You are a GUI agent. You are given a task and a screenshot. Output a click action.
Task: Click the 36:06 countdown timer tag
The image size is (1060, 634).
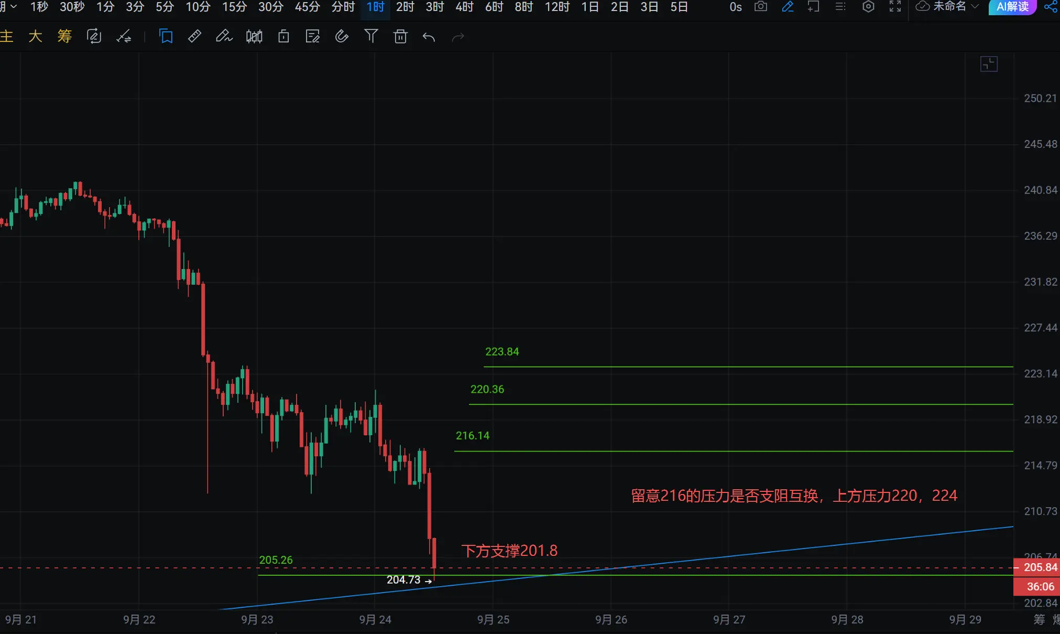[1037, 586]
